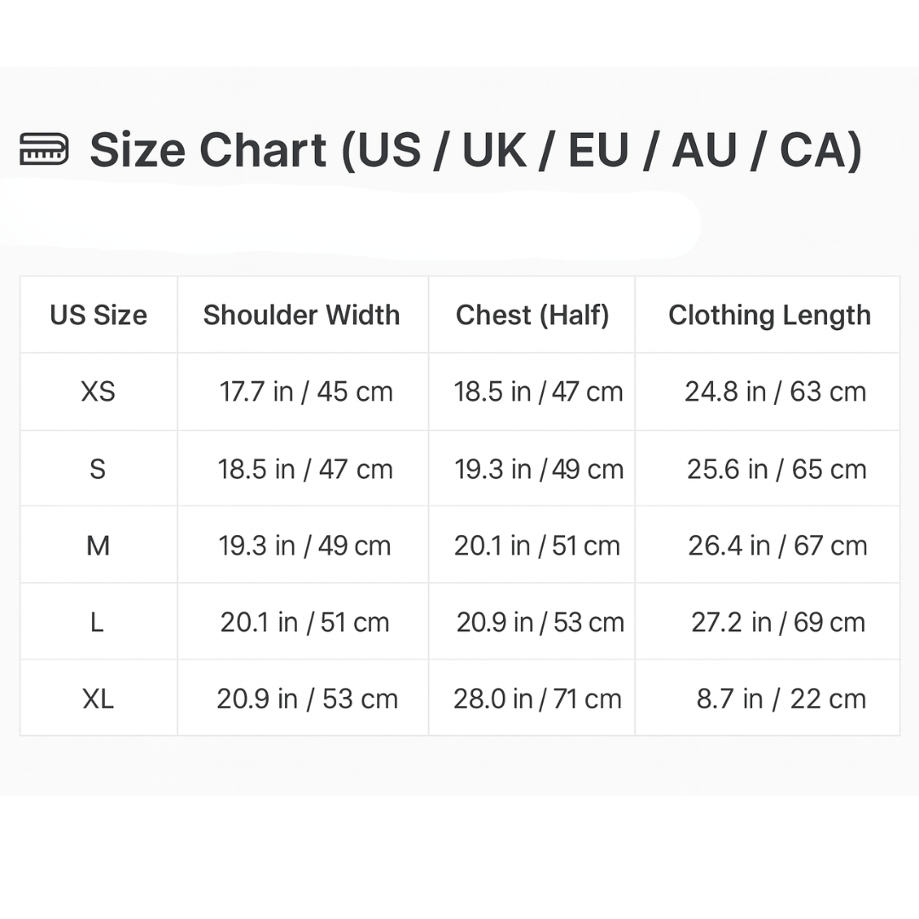Click the Size Chart title heading
Viewport: 919px width, 919px height.
coord(476,151)
